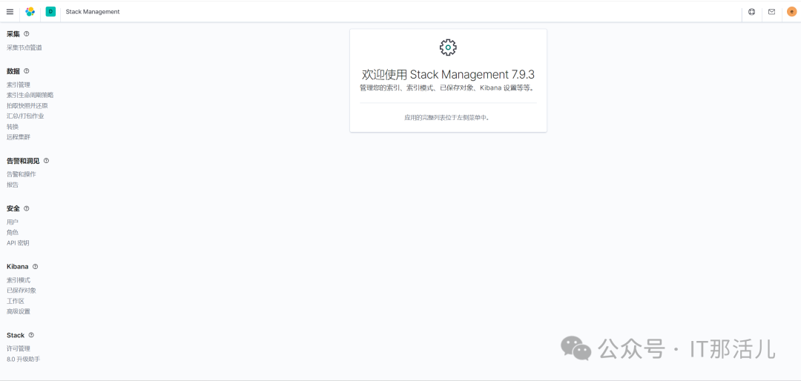
Task: Open 高级设置 page
Action: (19, 311)
